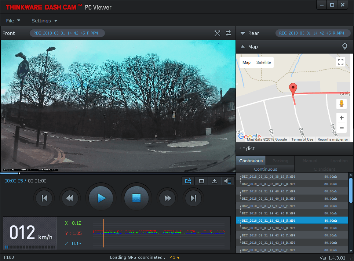Image resolution: width=354 pixels, height=261 pixels.
Task: Select the Parking playlist tab
Action: [x=280, y=160]
